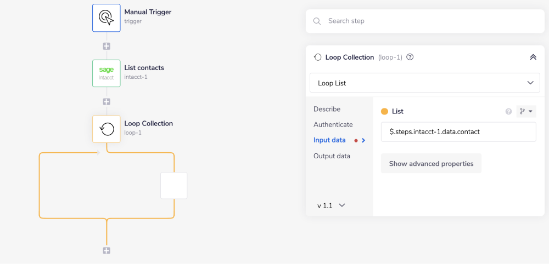Click the orange dot beside List label
The height and width of the screenshot is (264, 549).
[x=384, y=112]
